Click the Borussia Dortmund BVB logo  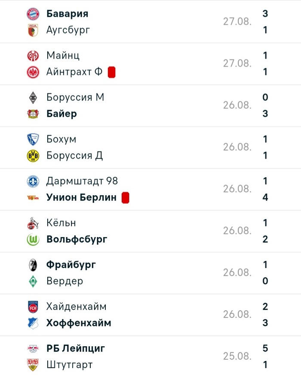(33, 156)
